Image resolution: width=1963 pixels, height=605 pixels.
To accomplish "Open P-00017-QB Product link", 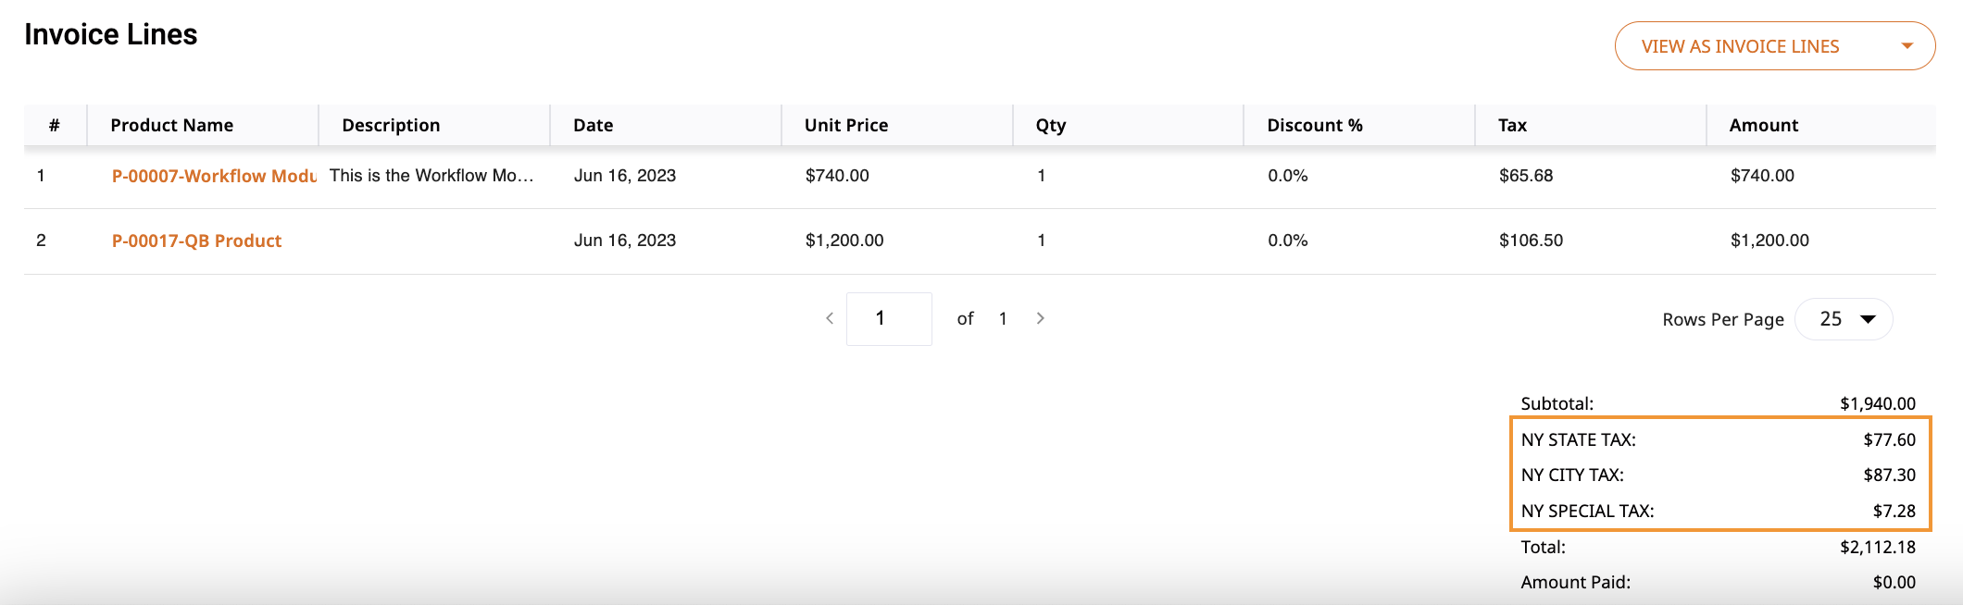I will click(x=196, y=241).
